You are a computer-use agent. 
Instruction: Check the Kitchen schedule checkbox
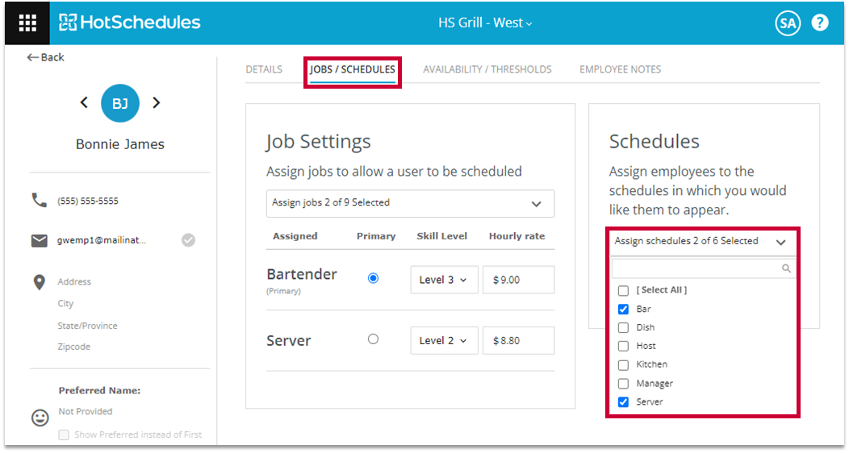623,365
